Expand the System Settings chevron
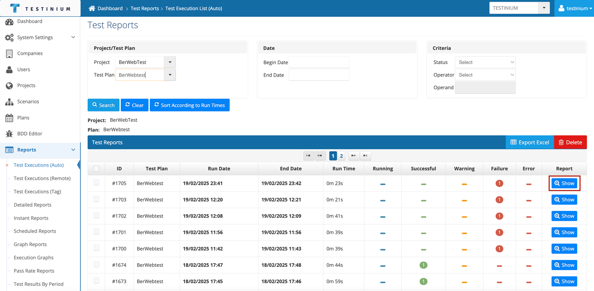Screen dimensions: 594x291 pyautogui.click(x=73, y=37)
